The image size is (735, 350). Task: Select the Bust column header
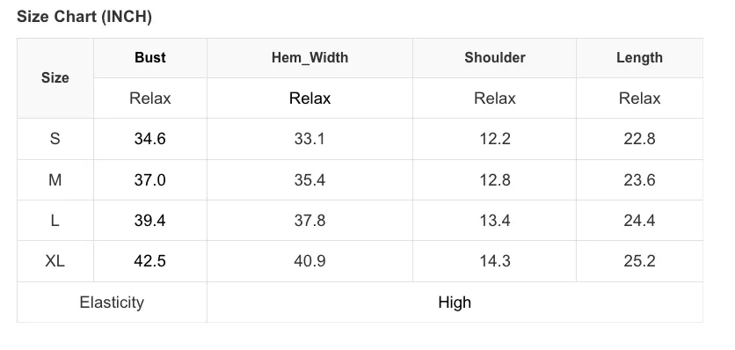(x=150, y=58)
